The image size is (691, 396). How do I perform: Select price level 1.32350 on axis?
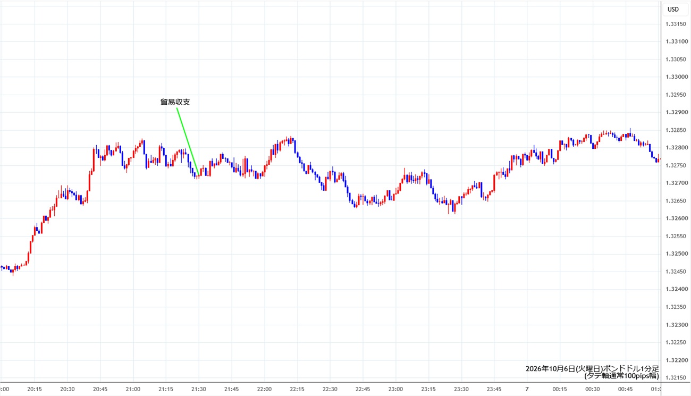(676, 307)
